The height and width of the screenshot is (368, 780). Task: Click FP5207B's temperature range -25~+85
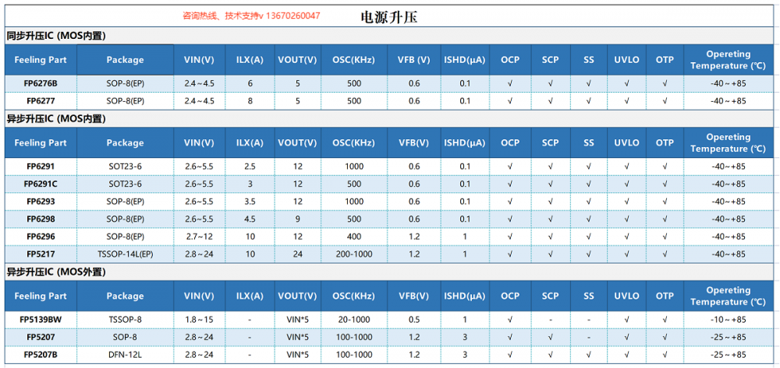728,355
